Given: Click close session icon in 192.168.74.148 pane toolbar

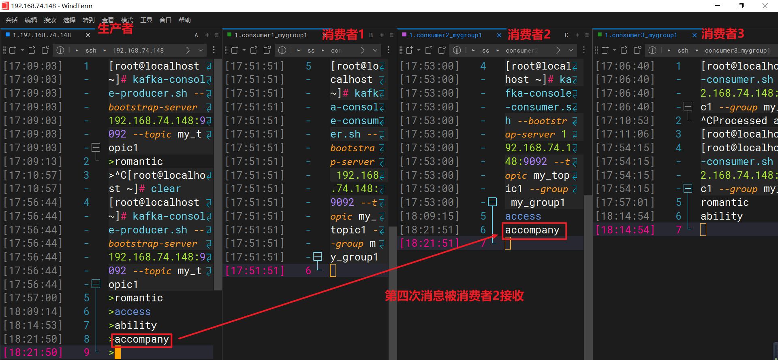Looking at the screenshot, I should click(32, 50).
